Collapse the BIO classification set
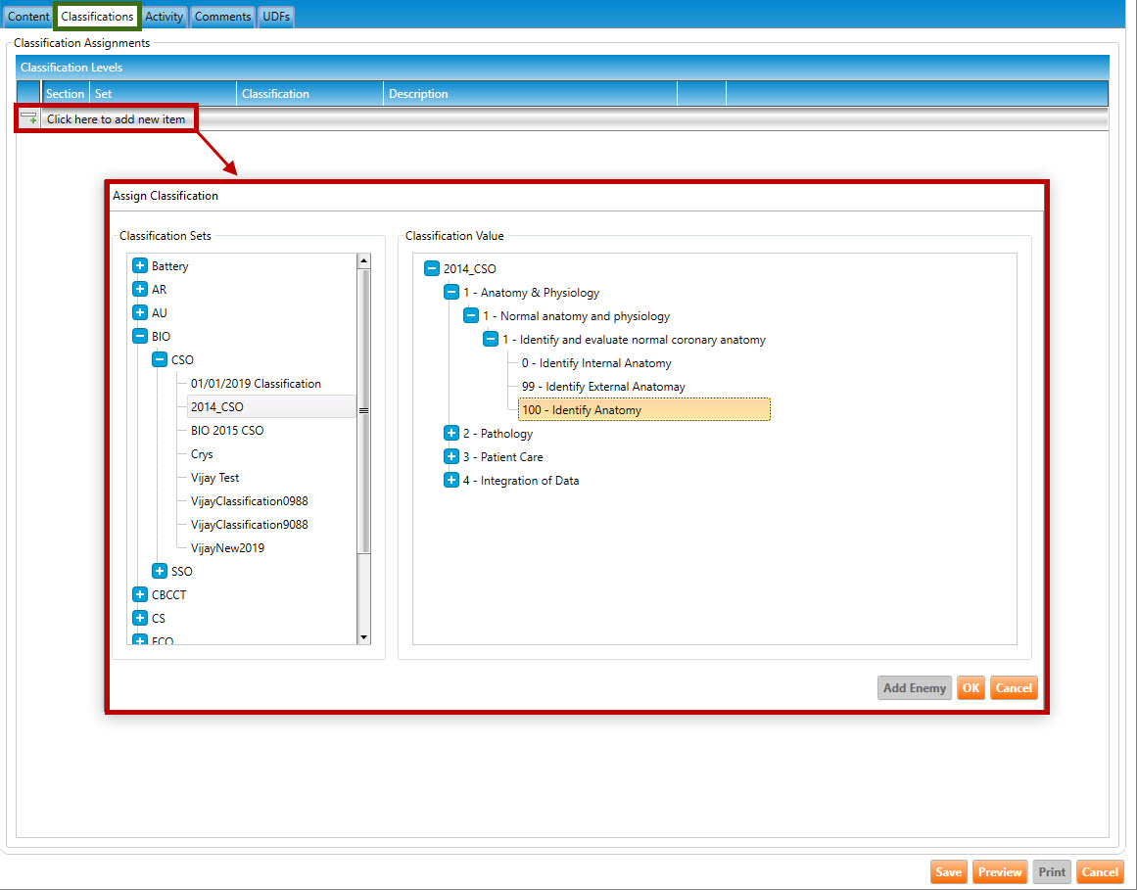The height and width of the screenshot is (890, 1137). coord(140,337)
